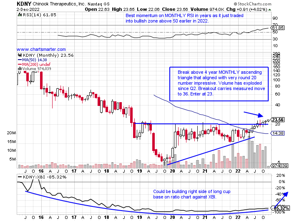Click the 61.85 RSI value tag
This screenshot has height=221, width=292.
[278, 28]
